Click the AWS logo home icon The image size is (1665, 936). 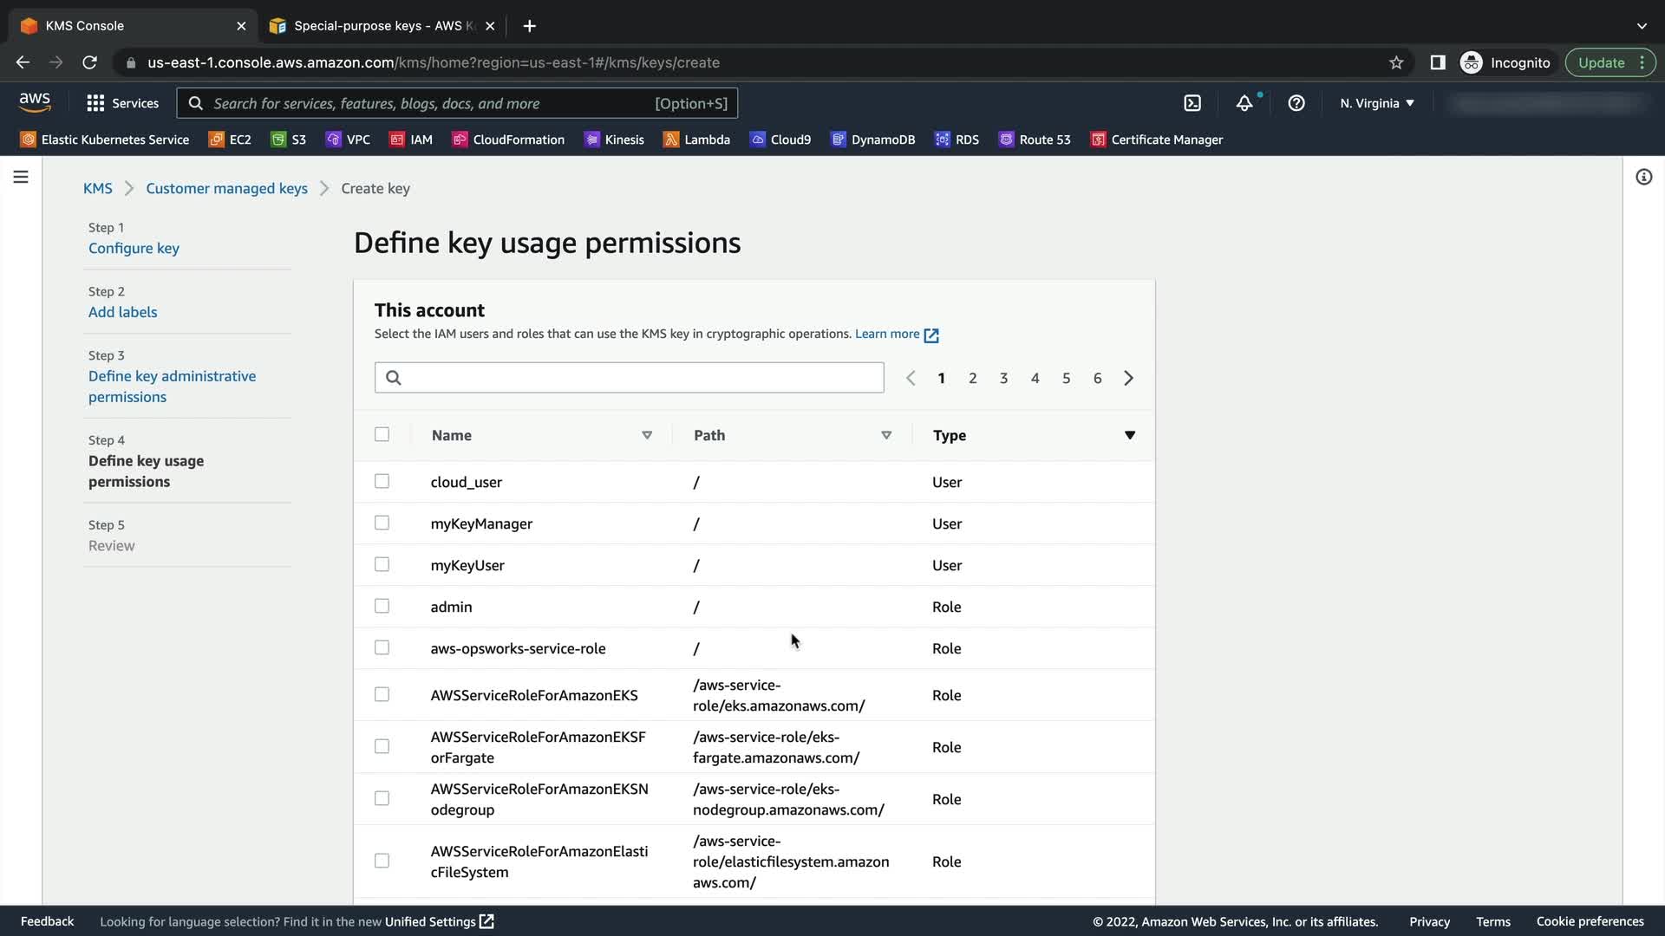pyautogui.click(x=35, y=102)
